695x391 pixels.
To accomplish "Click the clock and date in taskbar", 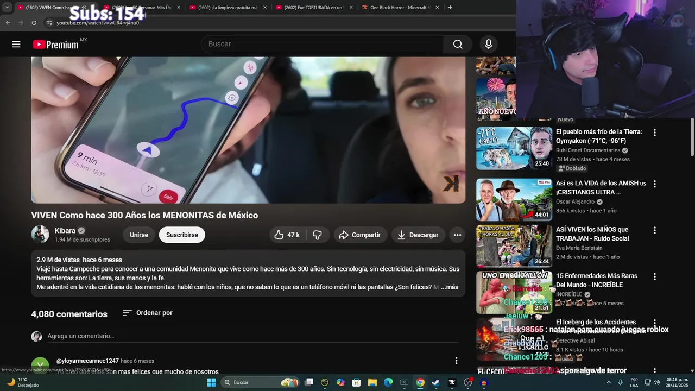I will tap(677, 382).
